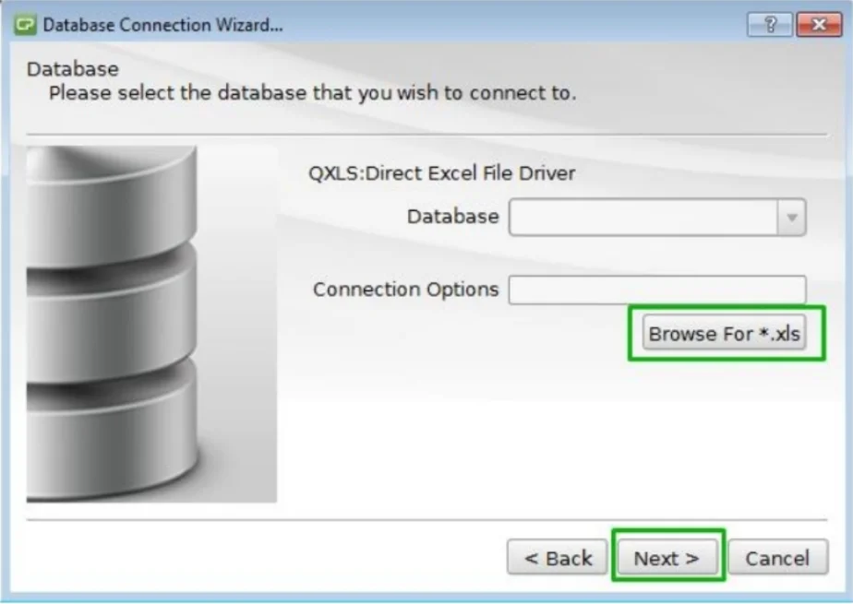The width and height of the screenshot is (853, 604).
Task: Click the wizard application icon in title bar
Action: pos(25,25)
